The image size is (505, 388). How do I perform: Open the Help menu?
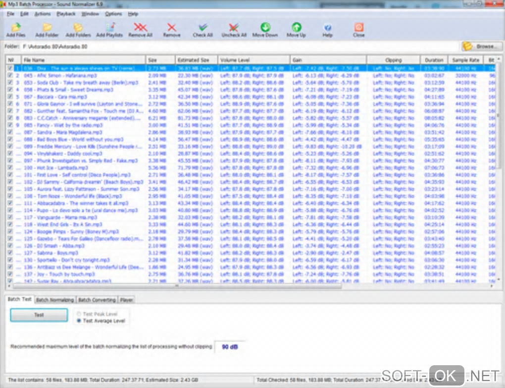tap(133, 14)
